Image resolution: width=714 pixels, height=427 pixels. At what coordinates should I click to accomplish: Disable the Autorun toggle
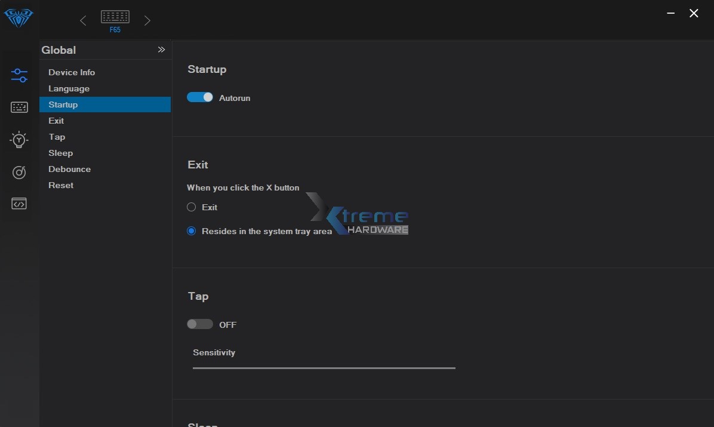[x=200, y=97]
